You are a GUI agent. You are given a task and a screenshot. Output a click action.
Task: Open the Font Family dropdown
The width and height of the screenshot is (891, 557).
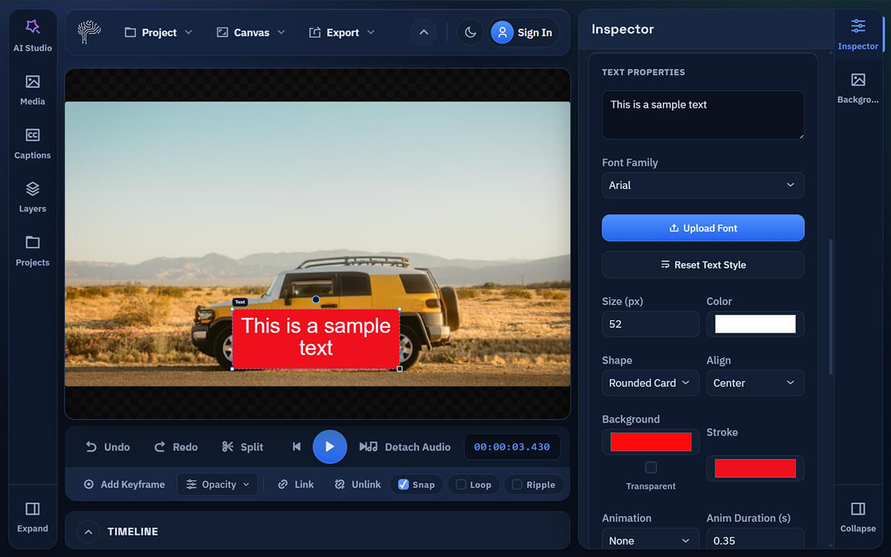[702, 185]
